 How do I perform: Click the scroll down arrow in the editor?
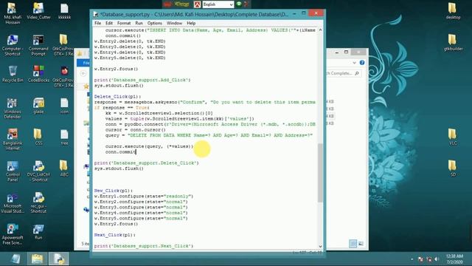pos(320,246)
